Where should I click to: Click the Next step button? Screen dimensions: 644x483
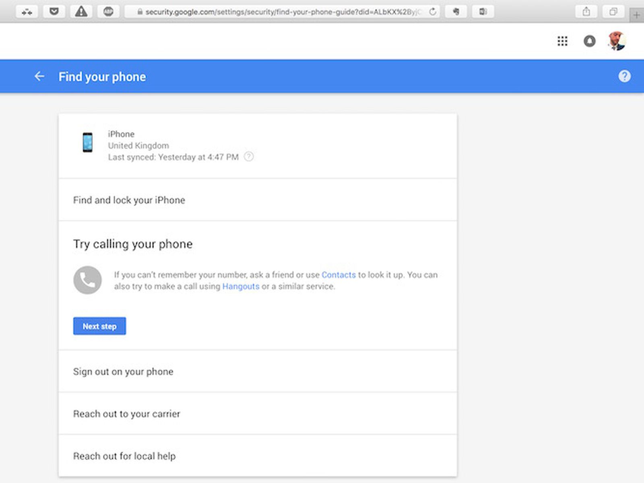click(99, 326)
